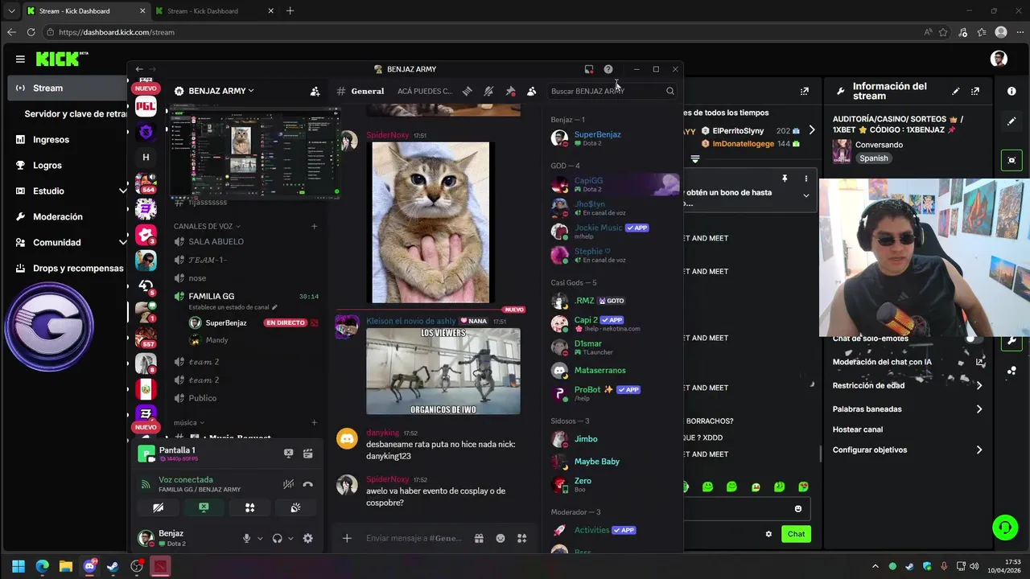The image size is (1030, 579).
Task: Expand headphone output options arrow
Action: click(290, 539)
